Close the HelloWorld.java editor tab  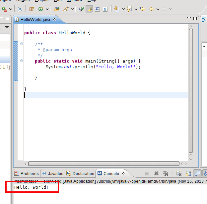pos(54,19)
